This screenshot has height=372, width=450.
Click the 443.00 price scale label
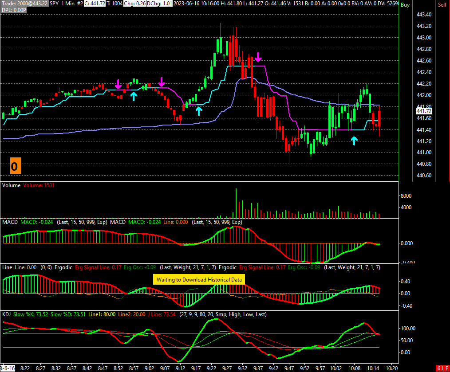[424, 38]
